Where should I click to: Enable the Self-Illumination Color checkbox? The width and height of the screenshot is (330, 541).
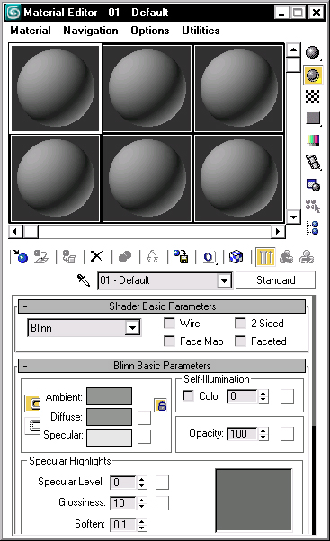188,395
